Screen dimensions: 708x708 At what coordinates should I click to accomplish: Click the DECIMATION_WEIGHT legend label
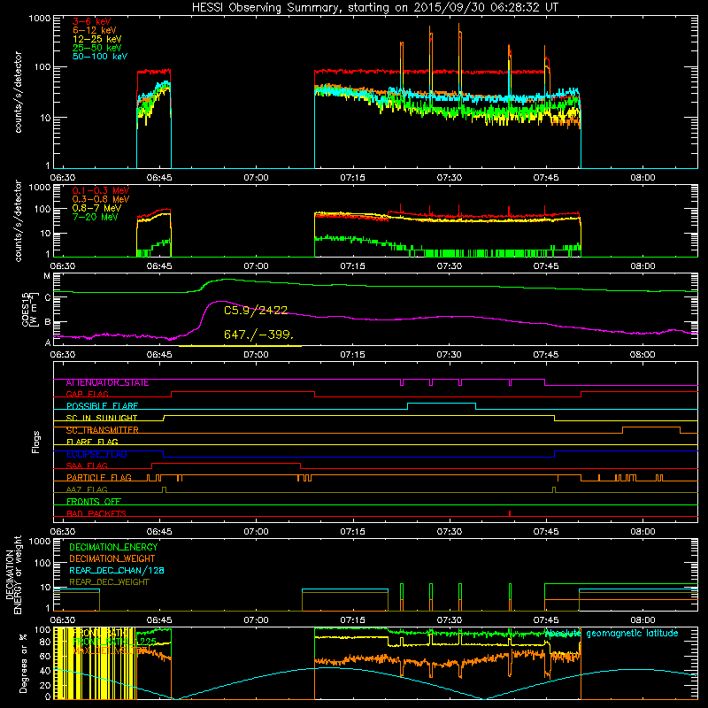click(x=112, y=558)
